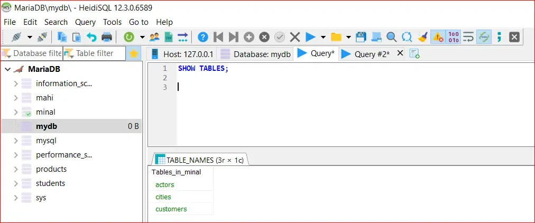Toggle Stop on errors warning icon
The width and height of the screenshot is (535, 223).
(438, 37)
